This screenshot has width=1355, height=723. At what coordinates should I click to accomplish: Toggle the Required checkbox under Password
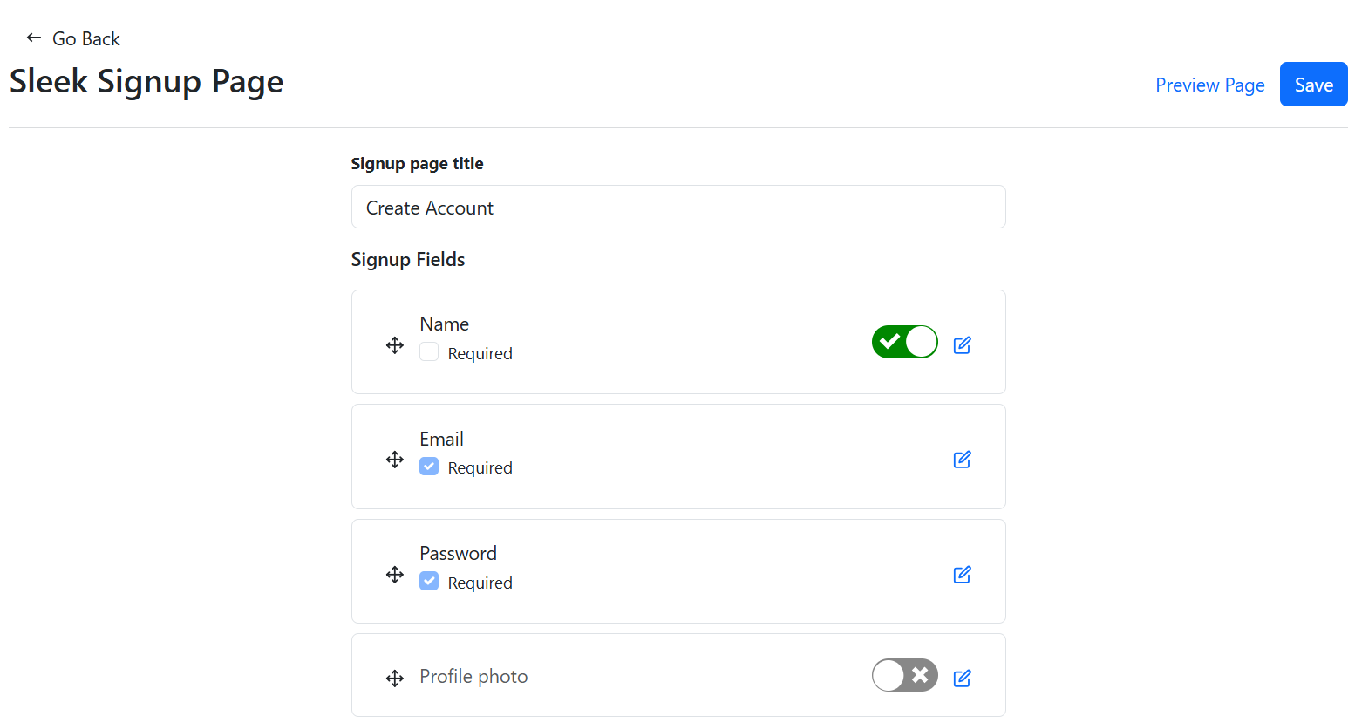(x=429, y=582)
